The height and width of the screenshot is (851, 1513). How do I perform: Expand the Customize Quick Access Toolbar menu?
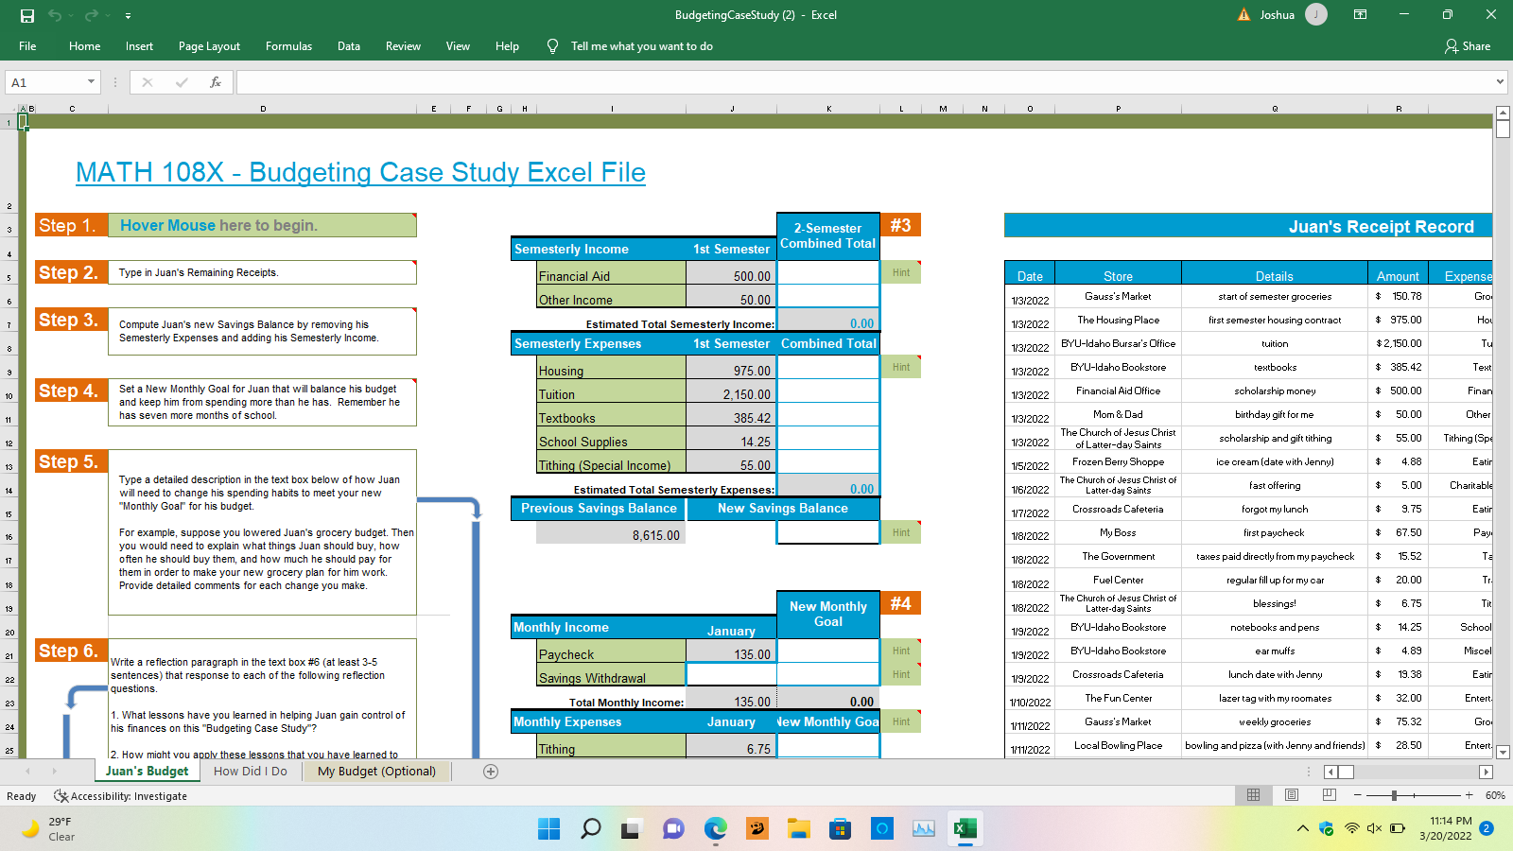pyautogui.click(x=129, y=14)
